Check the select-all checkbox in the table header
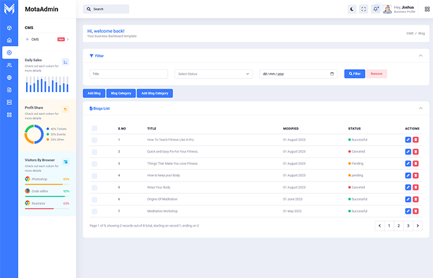433x278 pixels. tap(95, 128)
